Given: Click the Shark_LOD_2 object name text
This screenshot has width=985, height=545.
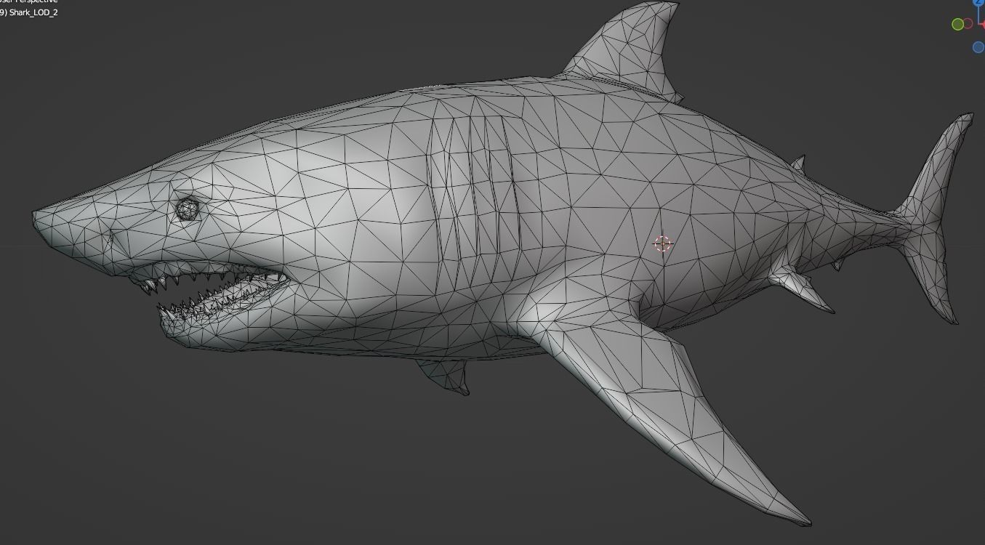Looking at the screenshot, I should point(33,12).
